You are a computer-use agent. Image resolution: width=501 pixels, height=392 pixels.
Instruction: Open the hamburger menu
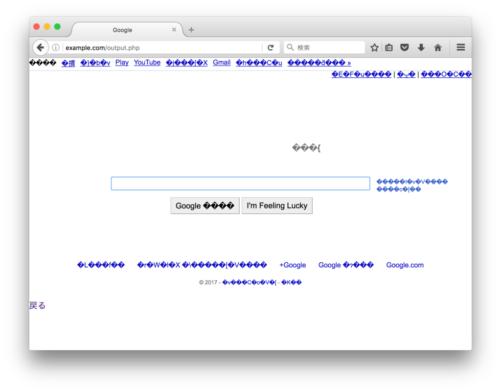click(461, 47)
